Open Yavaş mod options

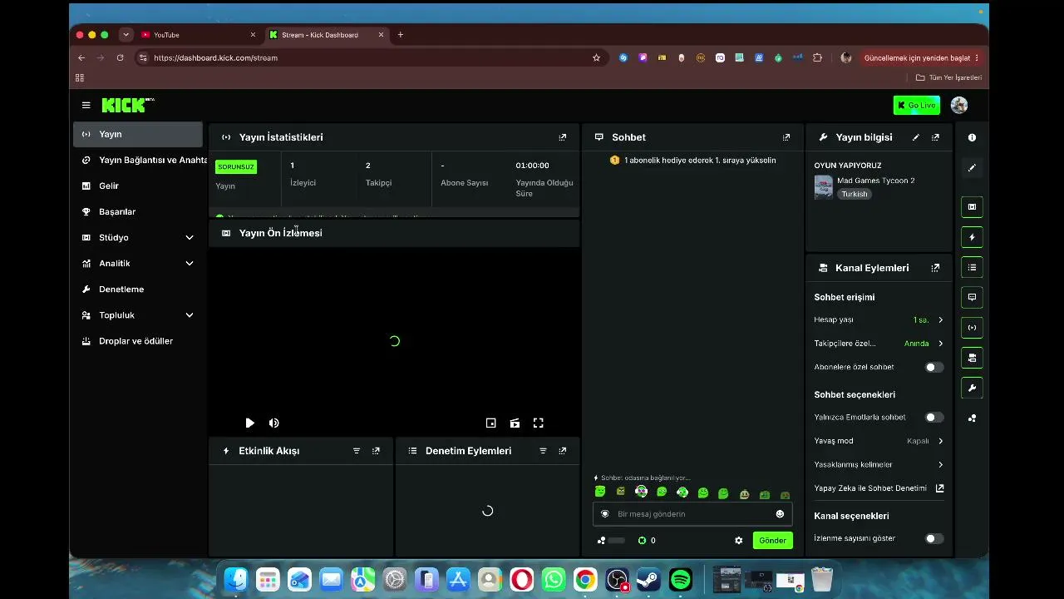[x=879, y=441]
